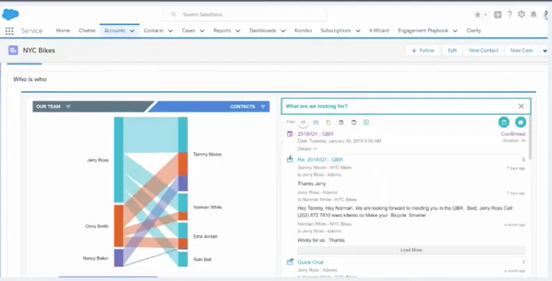The width and height of the screenshot is (552, 281).
Task: Open the K-Wizard tab
Action: coord(379,31)
